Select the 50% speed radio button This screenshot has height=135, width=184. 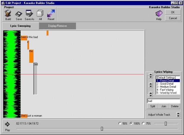pos(120,123)
